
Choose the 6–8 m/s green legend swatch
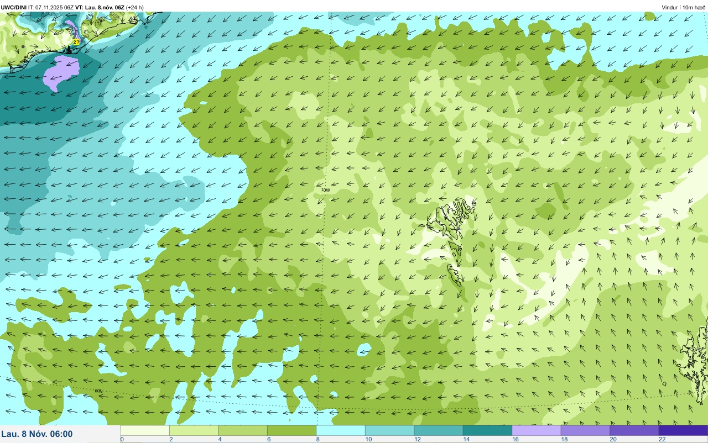(291, 430)
